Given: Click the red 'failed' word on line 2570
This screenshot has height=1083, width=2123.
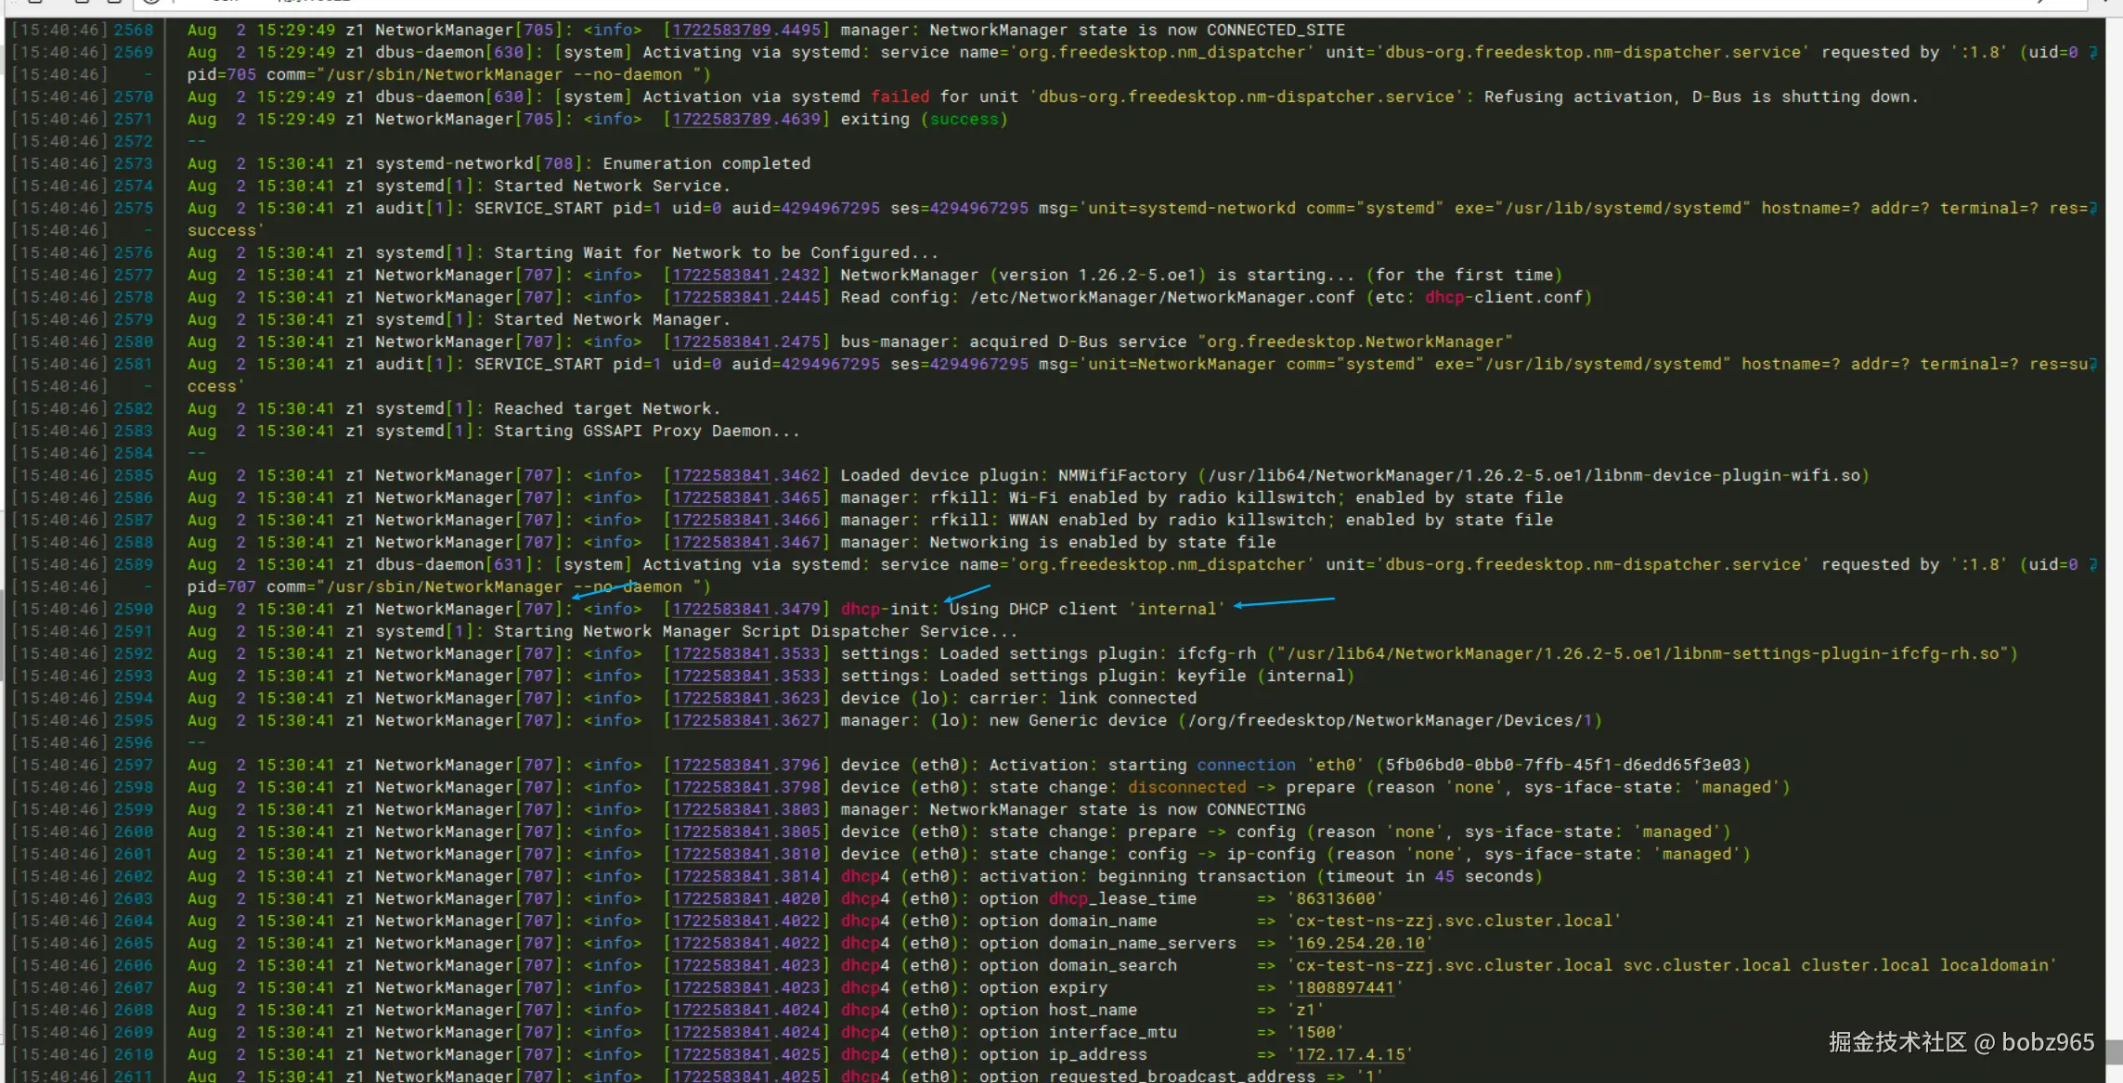Looking at the screenshot, I should click(x=900, y=97).
